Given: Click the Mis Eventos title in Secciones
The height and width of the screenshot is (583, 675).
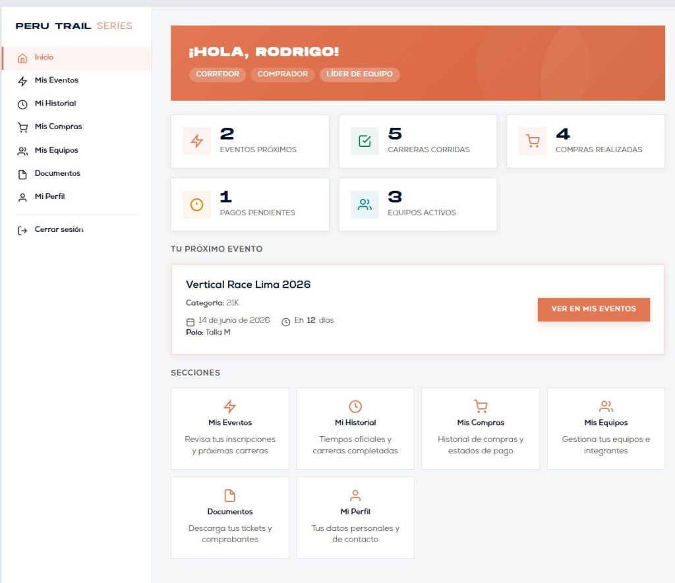Looking at the screenshot, I should 230,422.
